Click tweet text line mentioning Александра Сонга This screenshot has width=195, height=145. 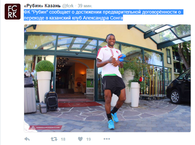pos(73,18)
